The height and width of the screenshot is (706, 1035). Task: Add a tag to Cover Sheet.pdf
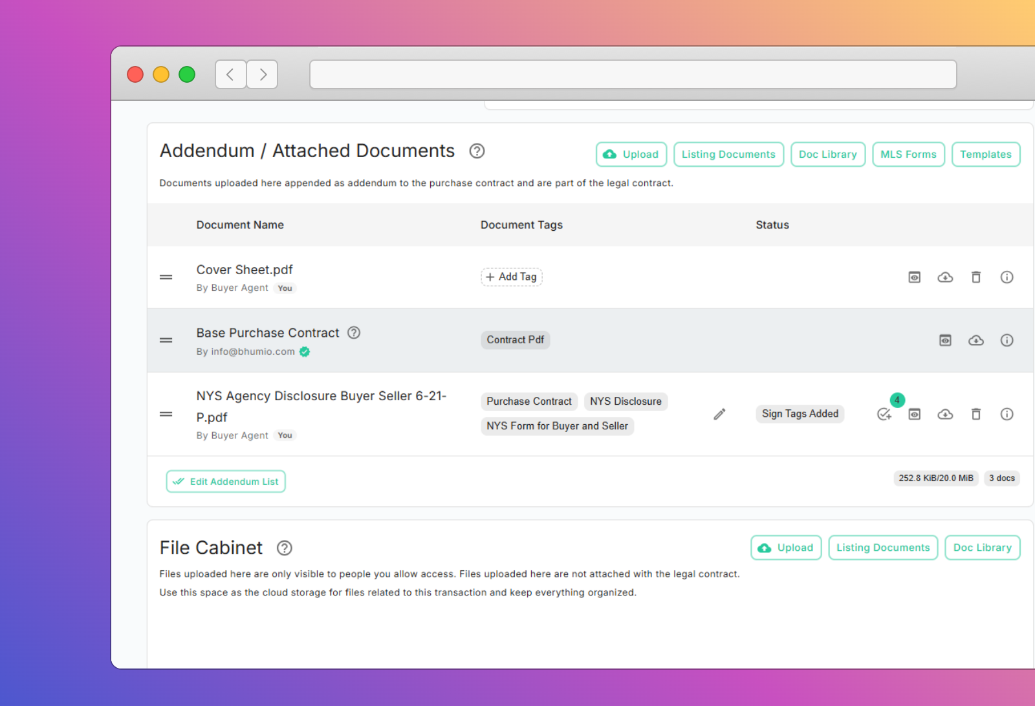pos(511,277)
